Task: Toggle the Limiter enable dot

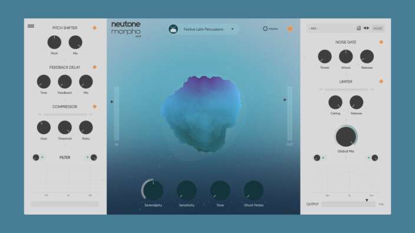Action: tap(381, 81)
